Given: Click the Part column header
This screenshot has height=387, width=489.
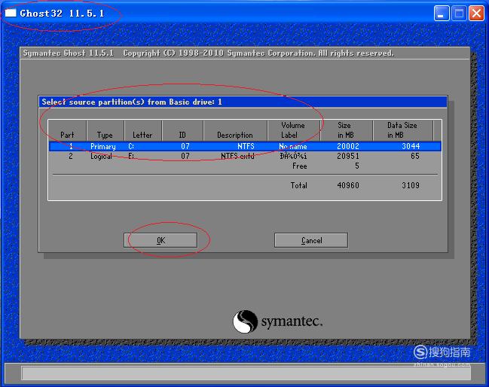Looking at the screenshot, I should [67, 130].
